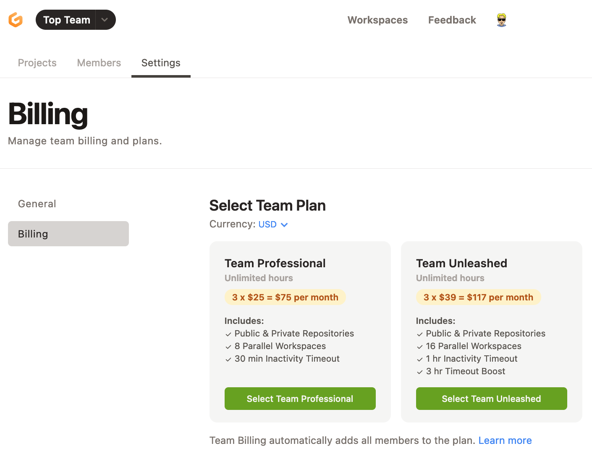Open Workspaces in top navigation

tap(377, 20)
